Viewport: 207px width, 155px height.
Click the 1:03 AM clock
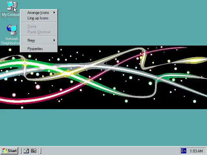196,151
